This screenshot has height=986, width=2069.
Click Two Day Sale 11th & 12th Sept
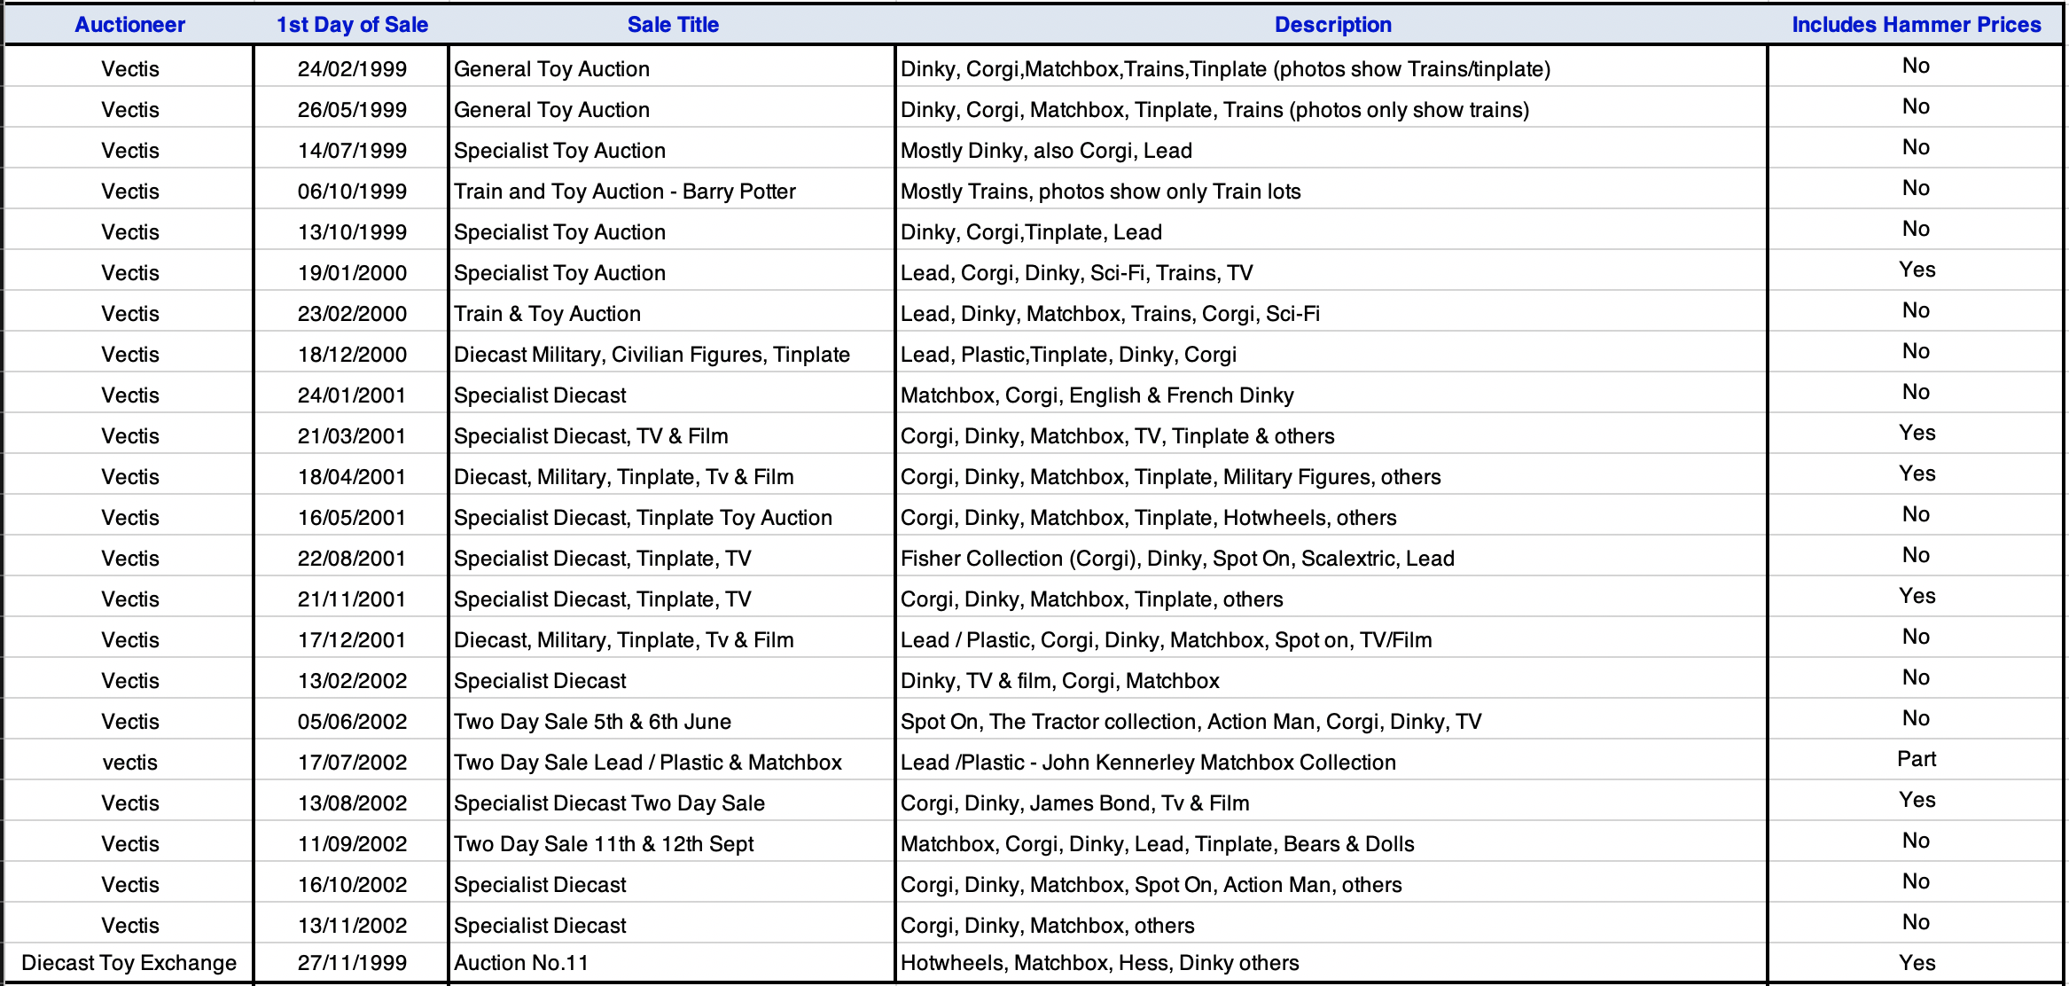point(604,844)
